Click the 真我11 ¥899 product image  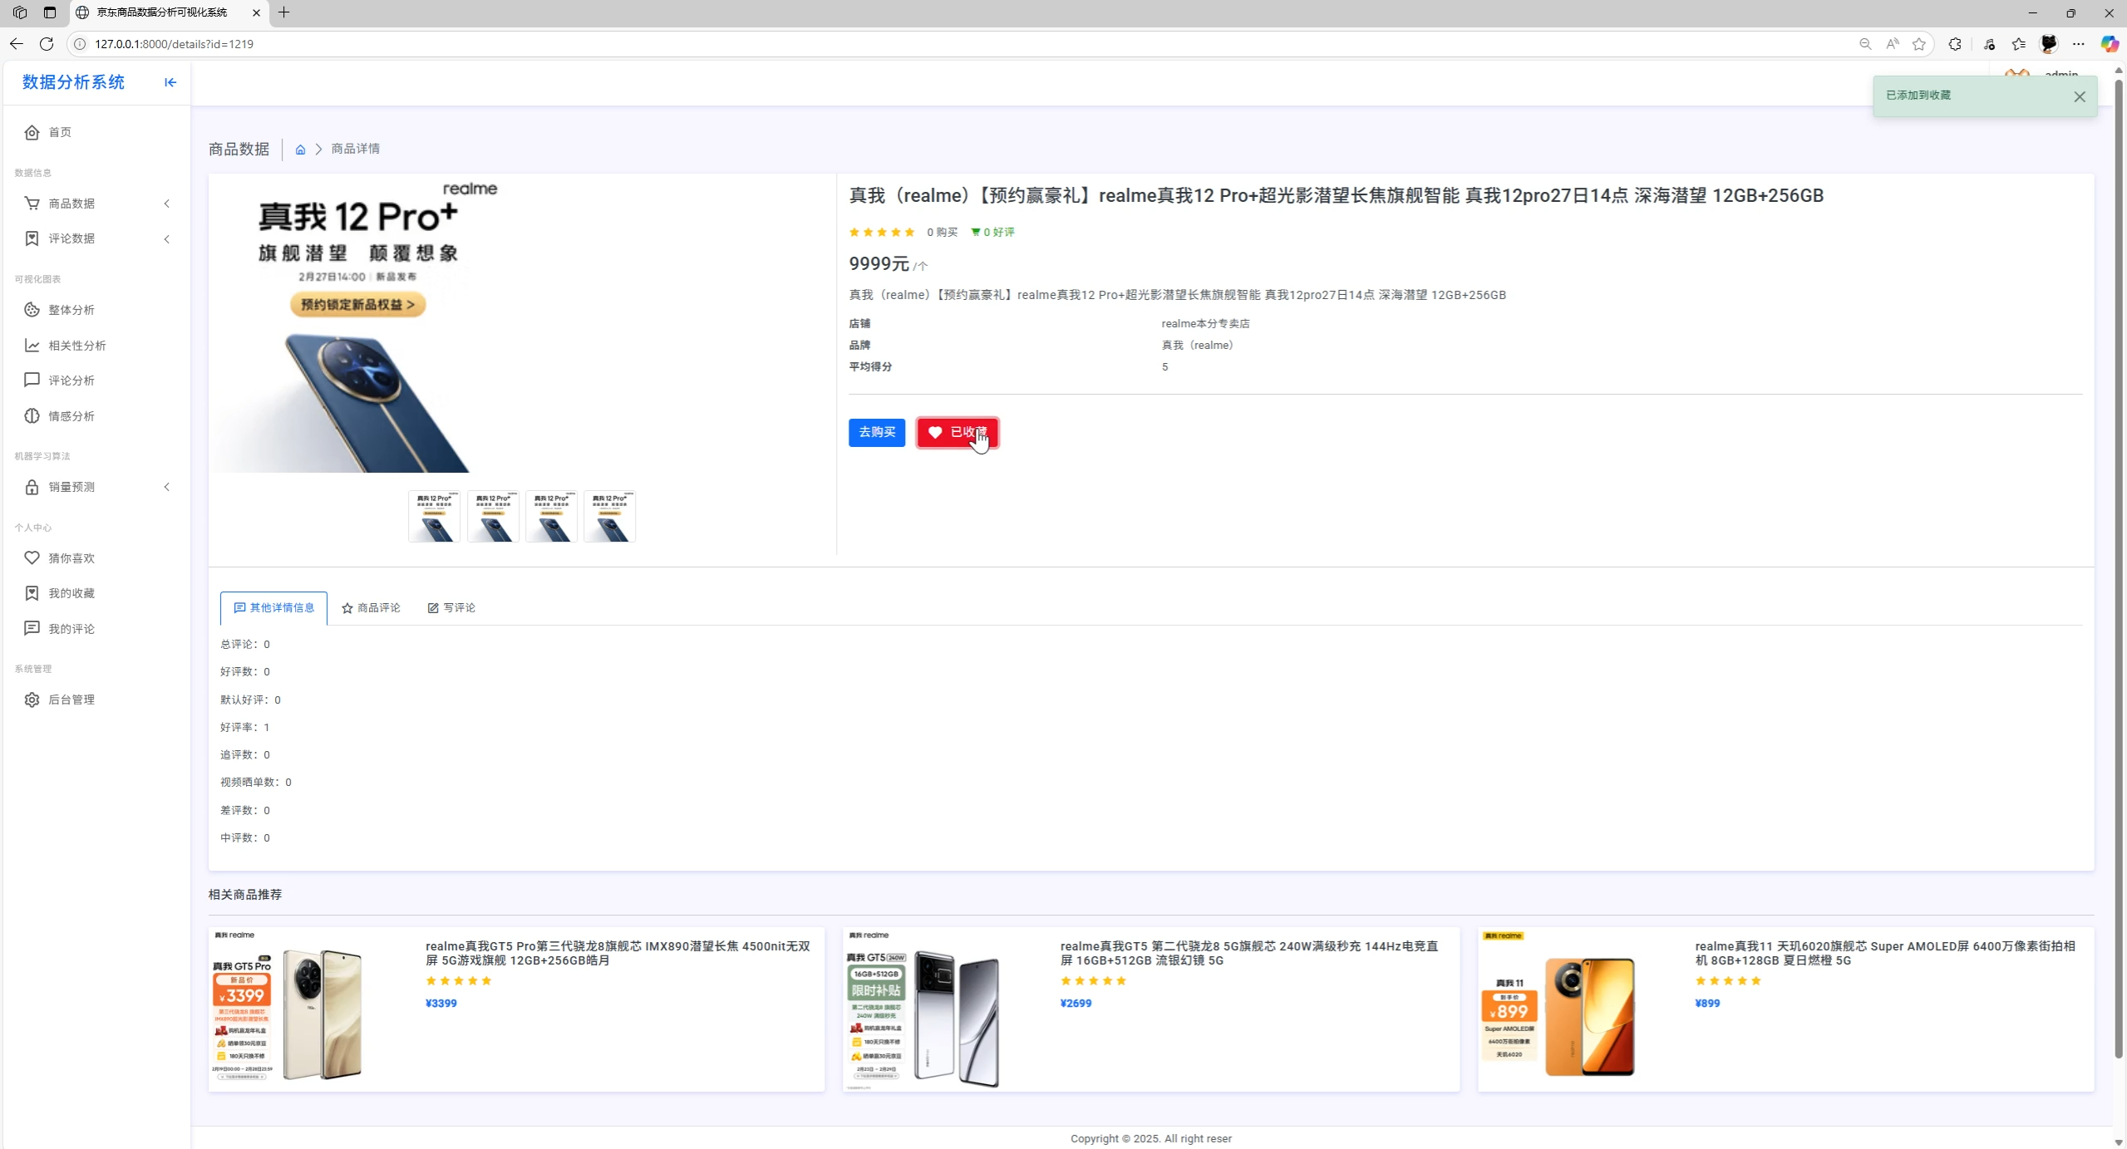(x=1558, y=1005)
